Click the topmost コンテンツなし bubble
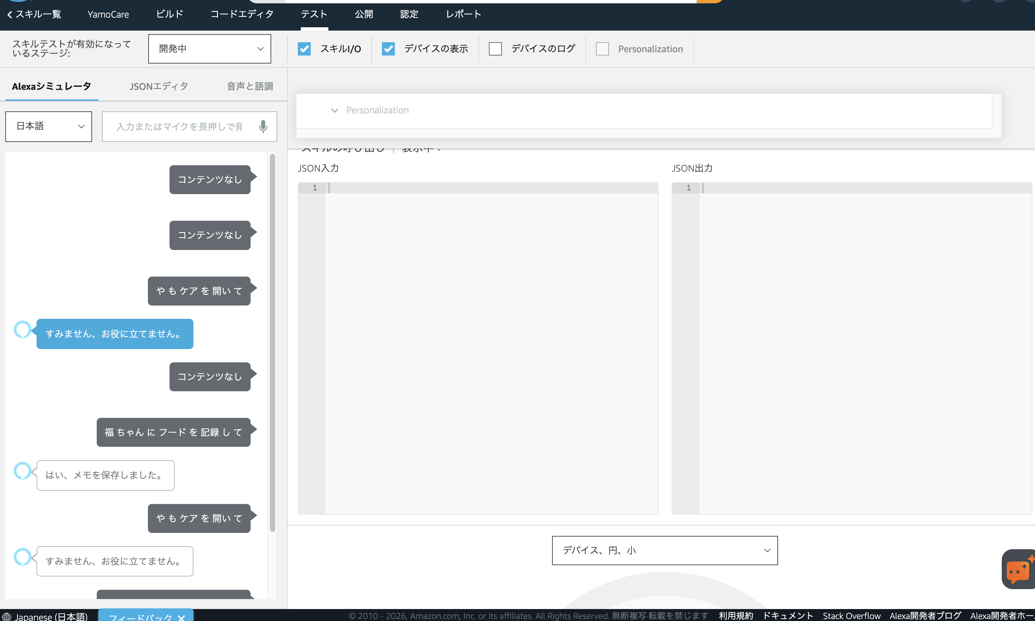This screenshot has width=1035, height=621. click(210, 180)
